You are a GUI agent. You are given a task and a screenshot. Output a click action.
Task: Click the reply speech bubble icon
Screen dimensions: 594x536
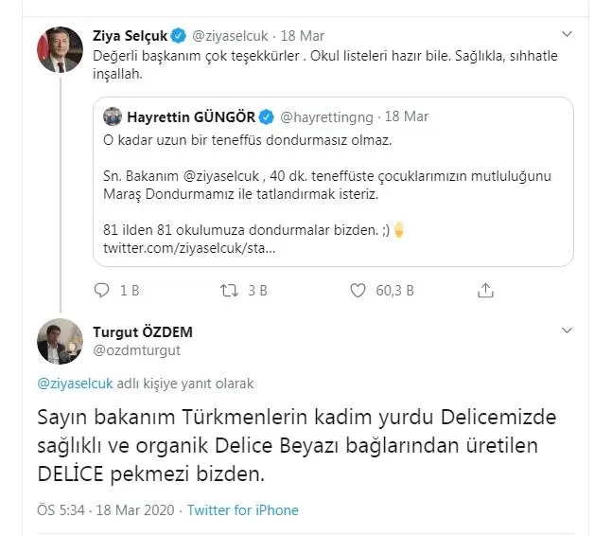tap(104, 290)
